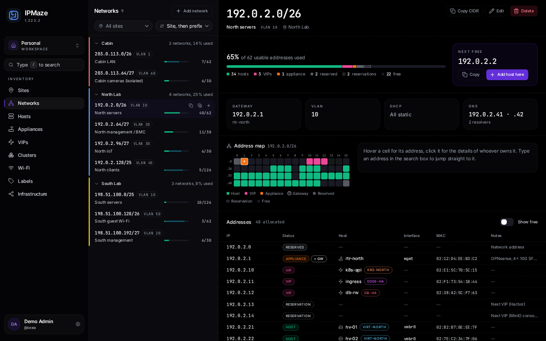Click the orange gateway cell in the address map
546x341 pixels.
coord(244,162)
